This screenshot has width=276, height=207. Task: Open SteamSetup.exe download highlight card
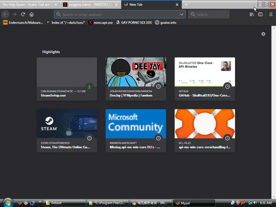[67, 79]
